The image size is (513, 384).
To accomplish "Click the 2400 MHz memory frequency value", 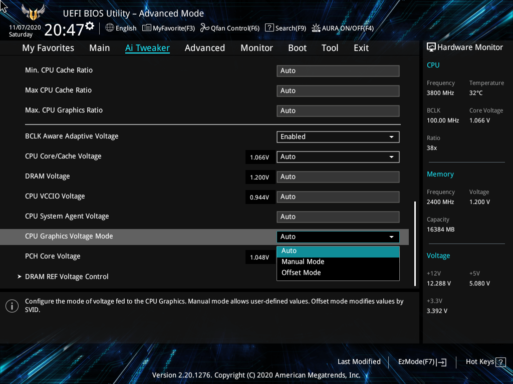I will (440, 202).
